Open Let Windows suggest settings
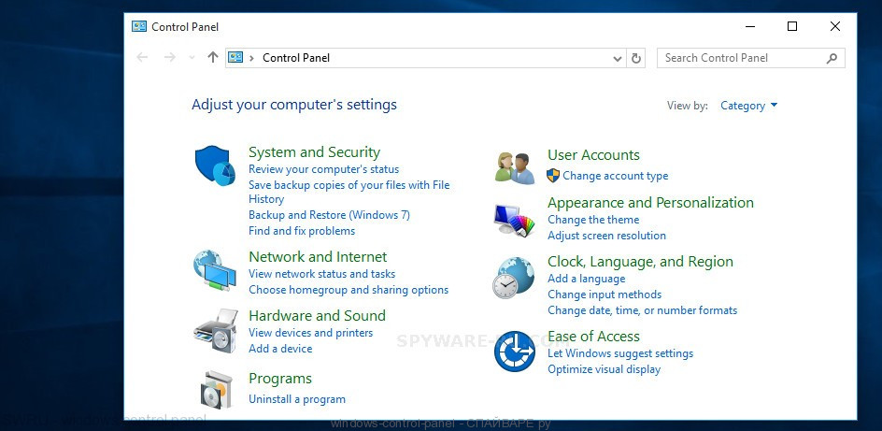This screenshot has width=882, height=431. [620, 353]
